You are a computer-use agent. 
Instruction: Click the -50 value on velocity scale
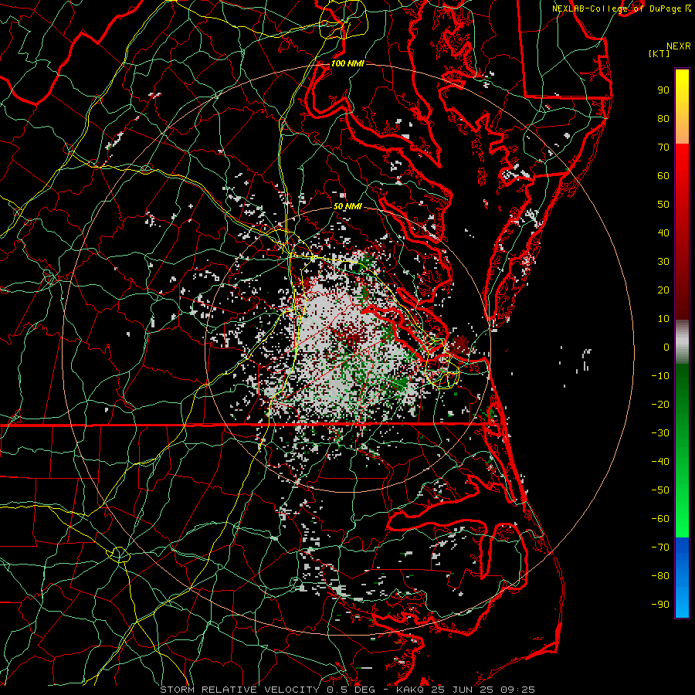coord(660,490)
